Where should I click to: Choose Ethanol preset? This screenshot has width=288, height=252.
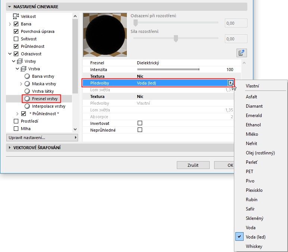point(261,125)
